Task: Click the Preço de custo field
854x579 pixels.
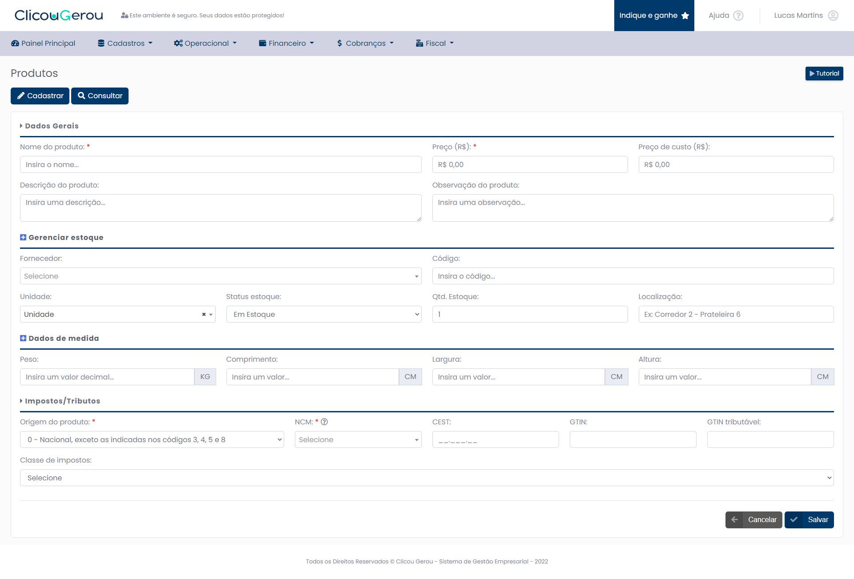Action: [x=736, y=164]
